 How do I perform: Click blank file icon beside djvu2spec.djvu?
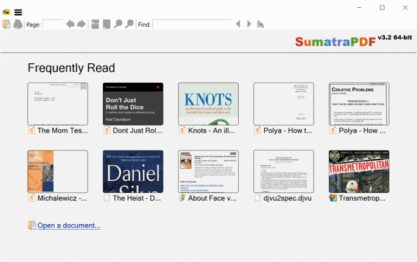point(258,198)
